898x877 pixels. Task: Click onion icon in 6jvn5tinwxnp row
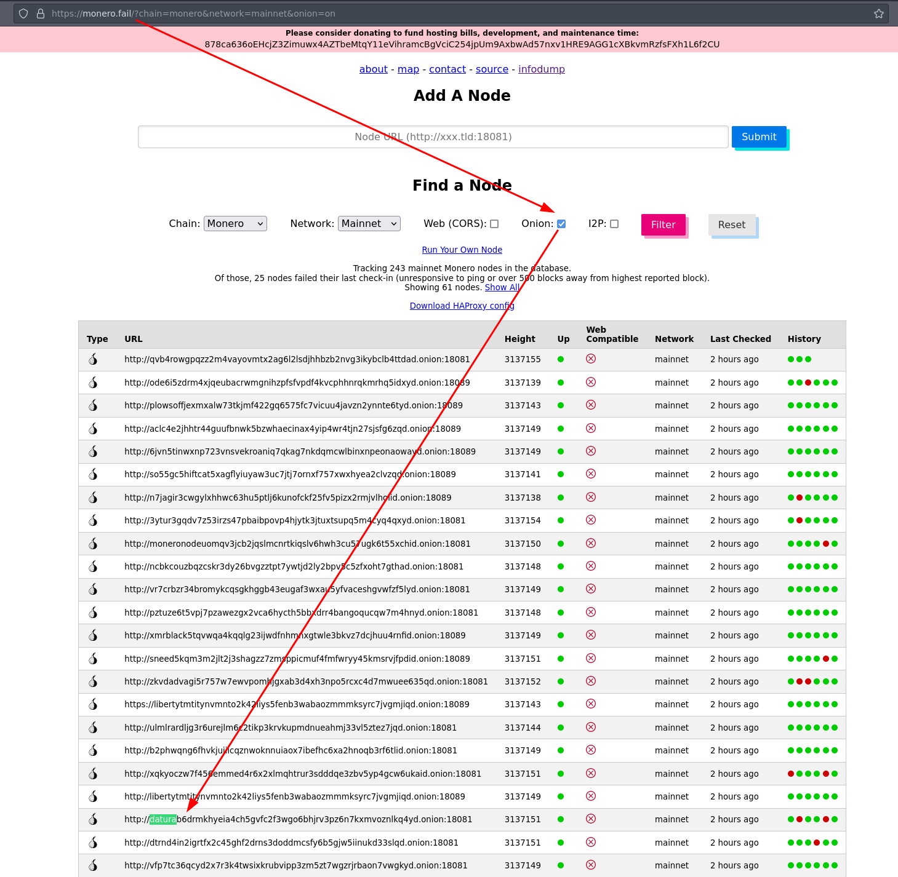click(x=93, y=451)
